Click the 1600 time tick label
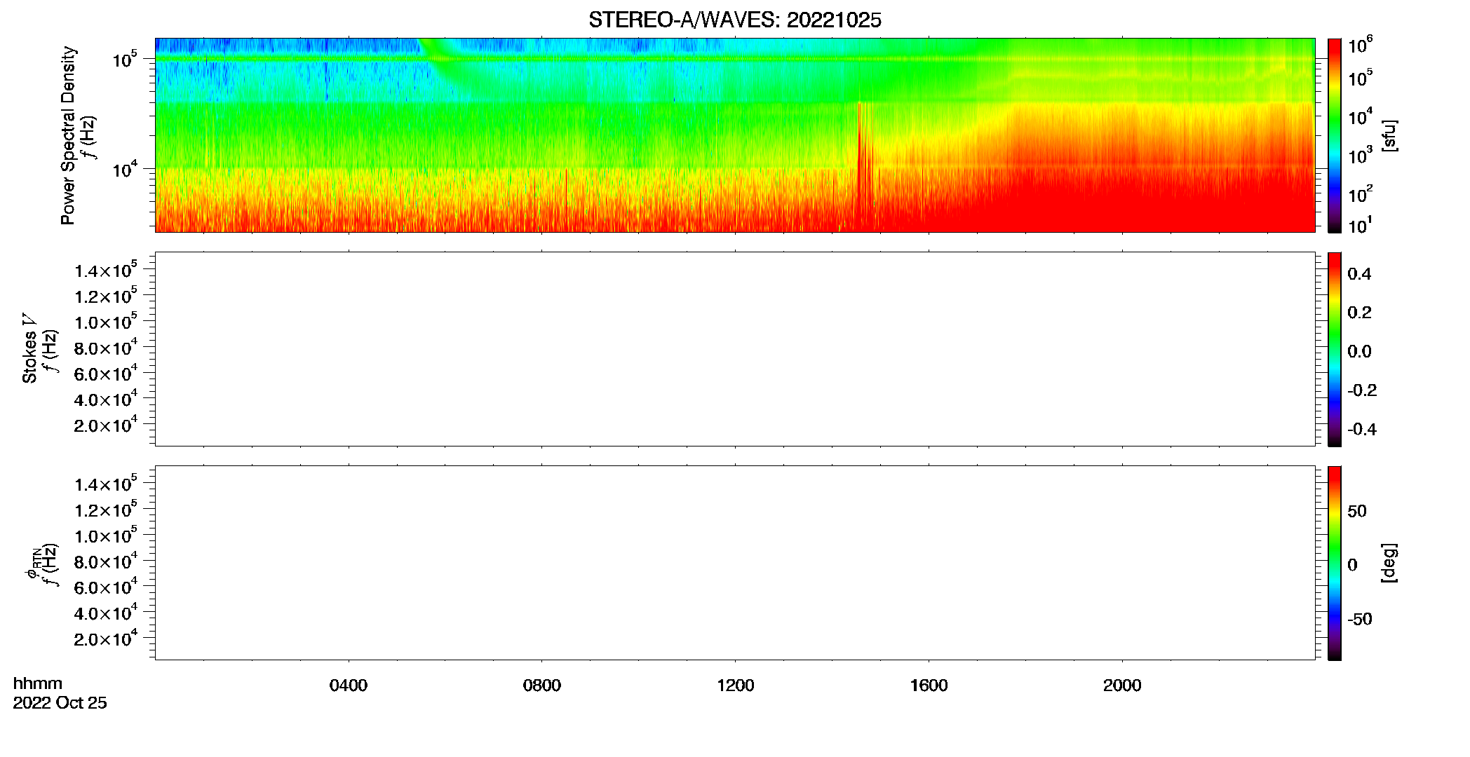The width and height of the screenshot is (1470, 757). (929, 686)
